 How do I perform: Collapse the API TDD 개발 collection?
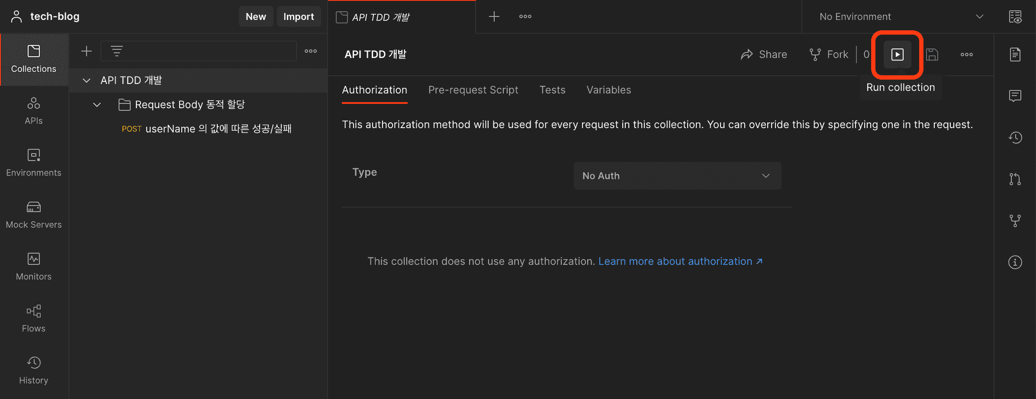[87, 80]
